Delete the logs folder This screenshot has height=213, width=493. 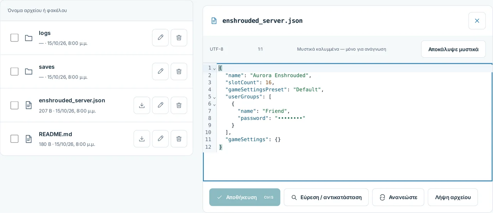click(179, 38)
